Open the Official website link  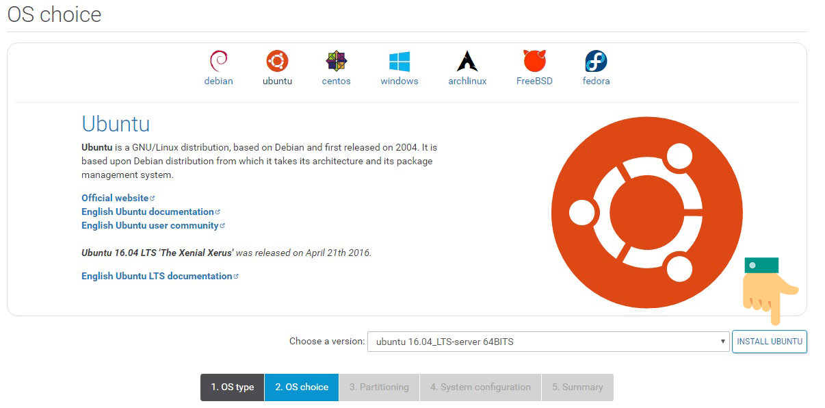(x=115, y=198)
